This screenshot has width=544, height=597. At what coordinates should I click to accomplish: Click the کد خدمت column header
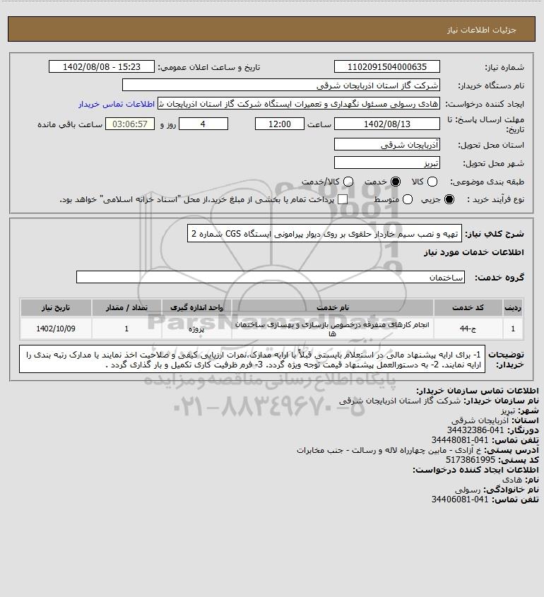pyautogui.click(x=468, y=307)
